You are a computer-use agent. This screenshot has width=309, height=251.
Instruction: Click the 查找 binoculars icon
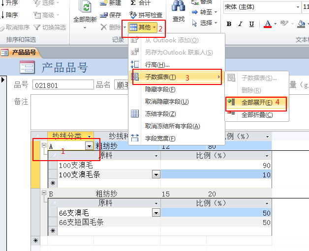178,7
